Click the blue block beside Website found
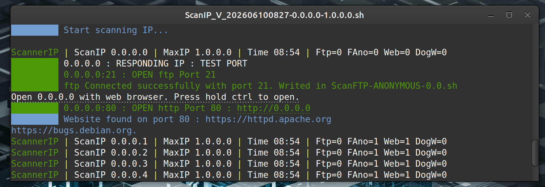 [35, 119]
